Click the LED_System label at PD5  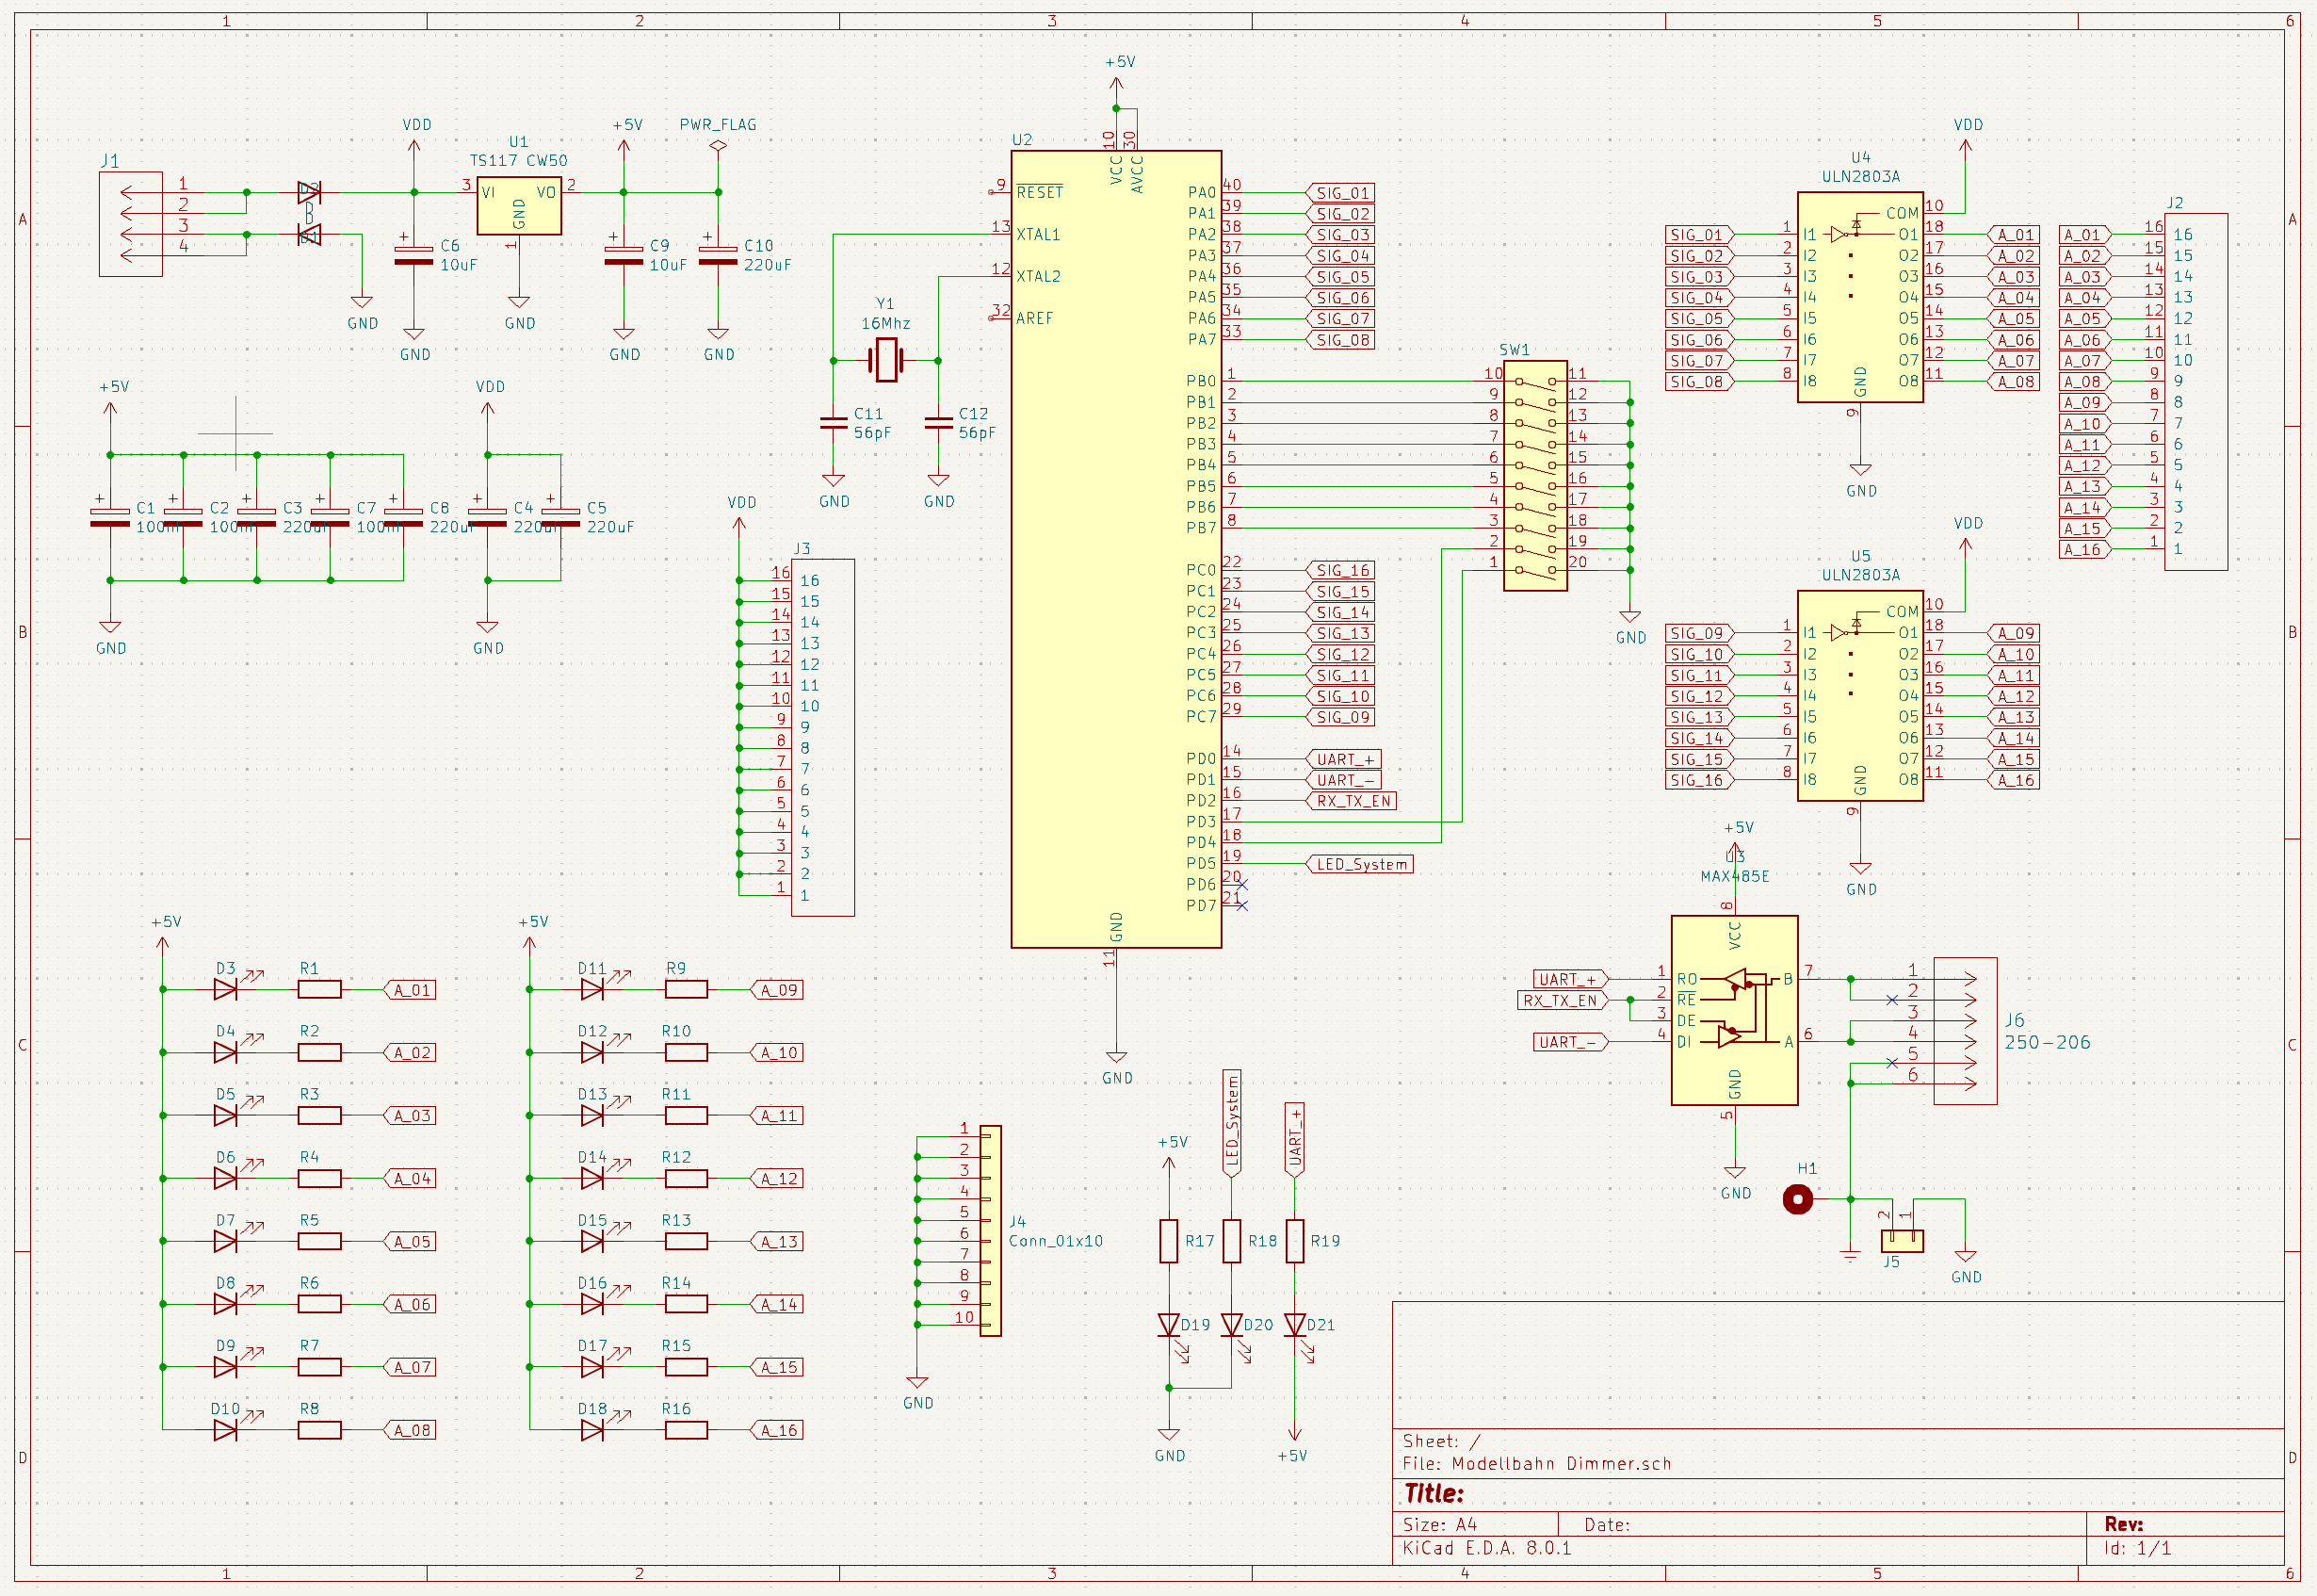click(1361, 864)
